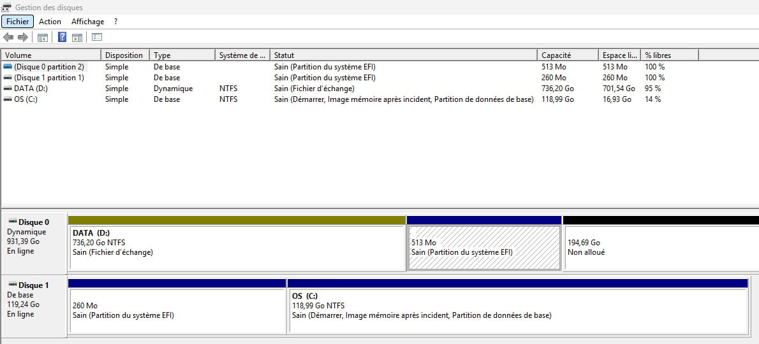Click the 95 % free percentage cell
This screenshot has width=759, height=344.
[653, 89]
